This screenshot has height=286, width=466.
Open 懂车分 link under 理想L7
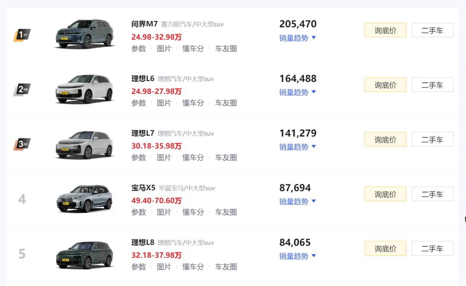pos(193,158)
